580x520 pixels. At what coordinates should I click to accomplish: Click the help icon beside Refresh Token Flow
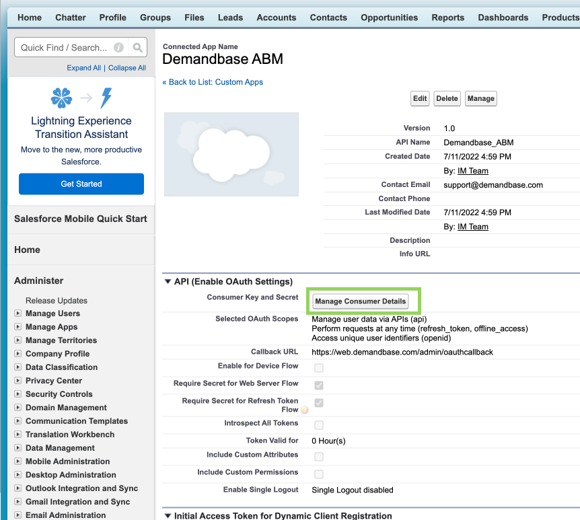pos(304,410)
